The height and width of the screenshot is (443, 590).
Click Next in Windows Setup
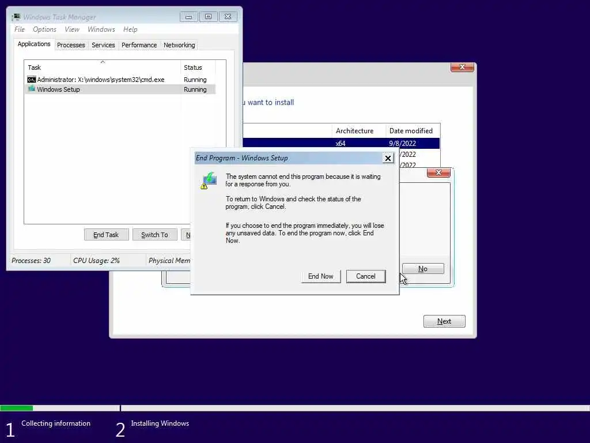[444, 321]
